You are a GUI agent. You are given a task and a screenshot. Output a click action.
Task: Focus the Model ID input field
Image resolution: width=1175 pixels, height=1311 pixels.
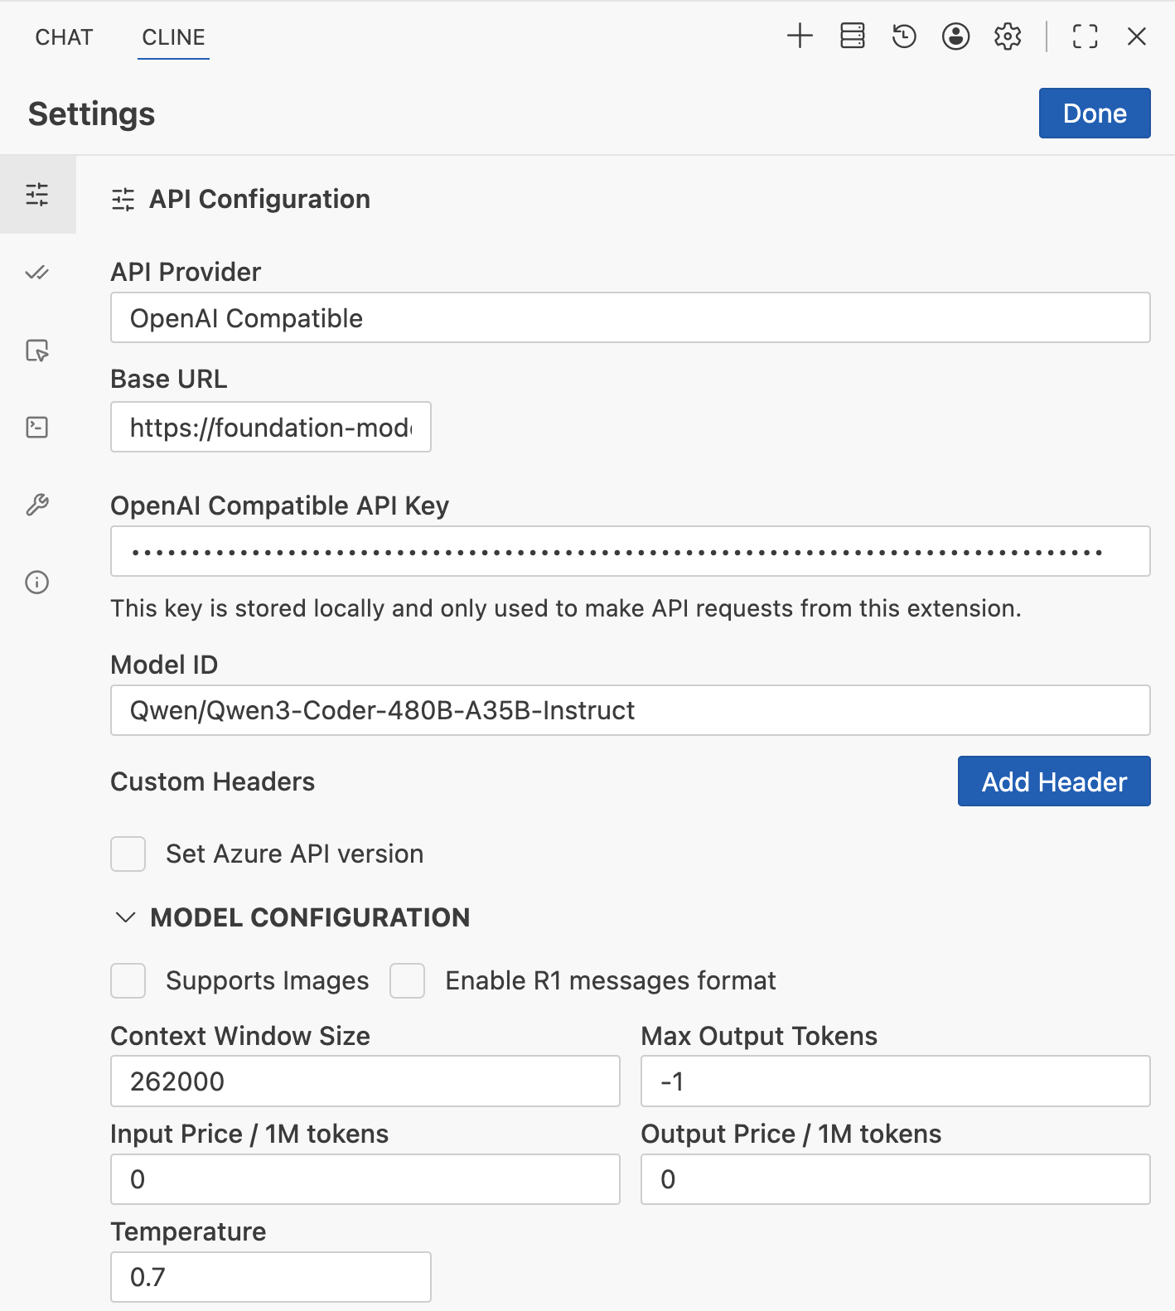tap(630, 710)
